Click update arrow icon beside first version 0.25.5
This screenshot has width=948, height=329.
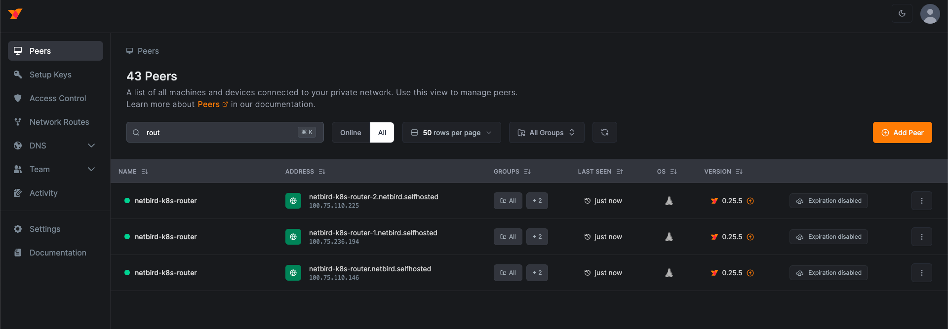coord(750,201)
